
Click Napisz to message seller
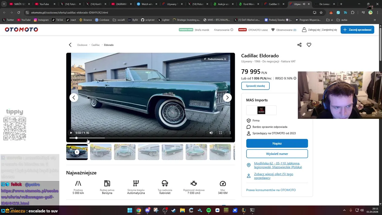[277, 143]
